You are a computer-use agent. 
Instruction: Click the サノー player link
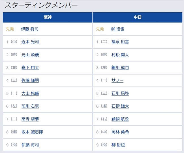pyautogui.click(x=117, y=80)
